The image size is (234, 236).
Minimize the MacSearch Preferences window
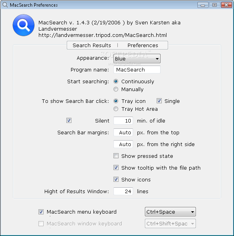pos(203,5)
